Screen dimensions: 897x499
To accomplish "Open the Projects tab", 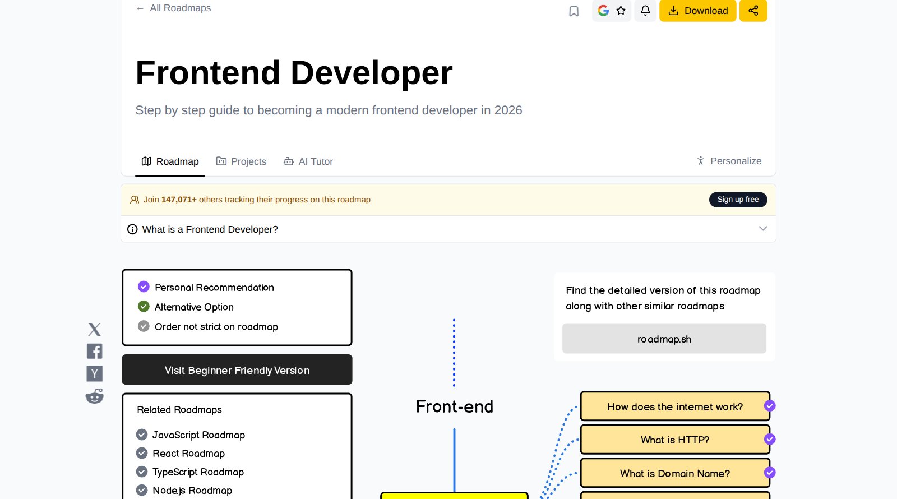I will coord(241,161).
